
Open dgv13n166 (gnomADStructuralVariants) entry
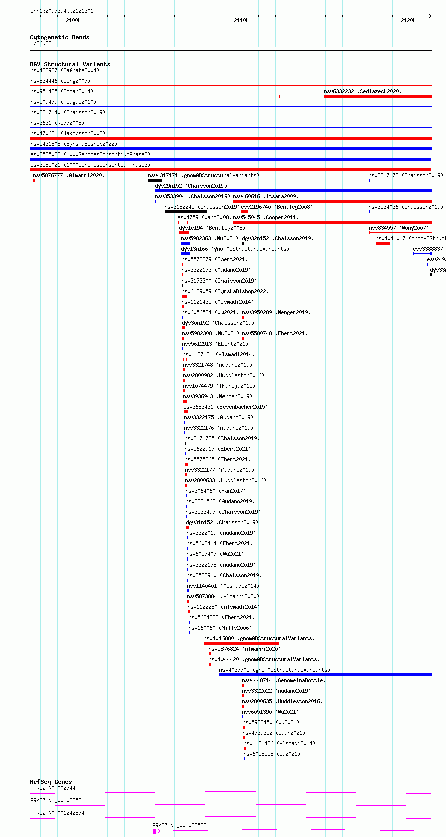pyautogui.click(x=236, y=249)
